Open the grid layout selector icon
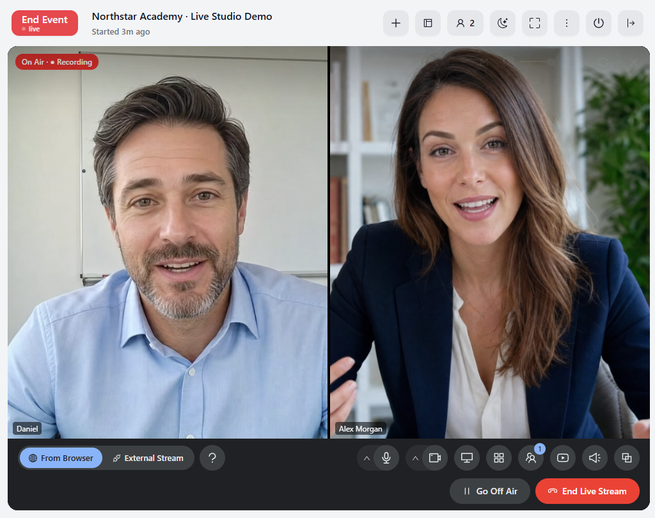Image resolution: width=655 pixels, height=518 pixels. [x=499, y=458]
